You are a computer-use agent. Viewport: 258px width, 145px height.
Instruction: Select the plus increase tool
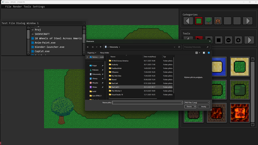(238, 40)
